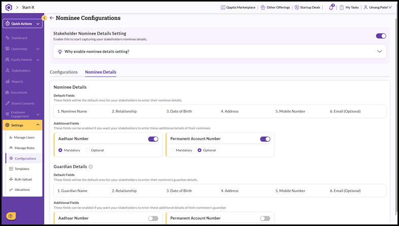Click '1. Guardian Name' default field
The height and width of the screenshot is (226, 399).
72,190
